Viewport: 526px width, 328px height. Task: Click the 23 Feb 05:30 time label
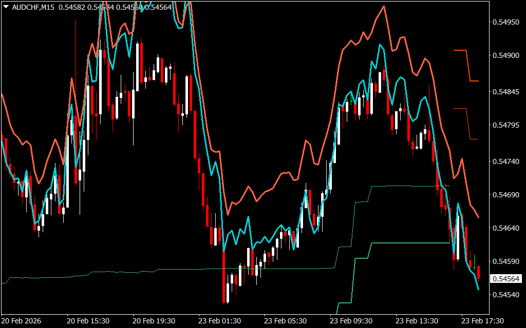(x=285, y=321)
